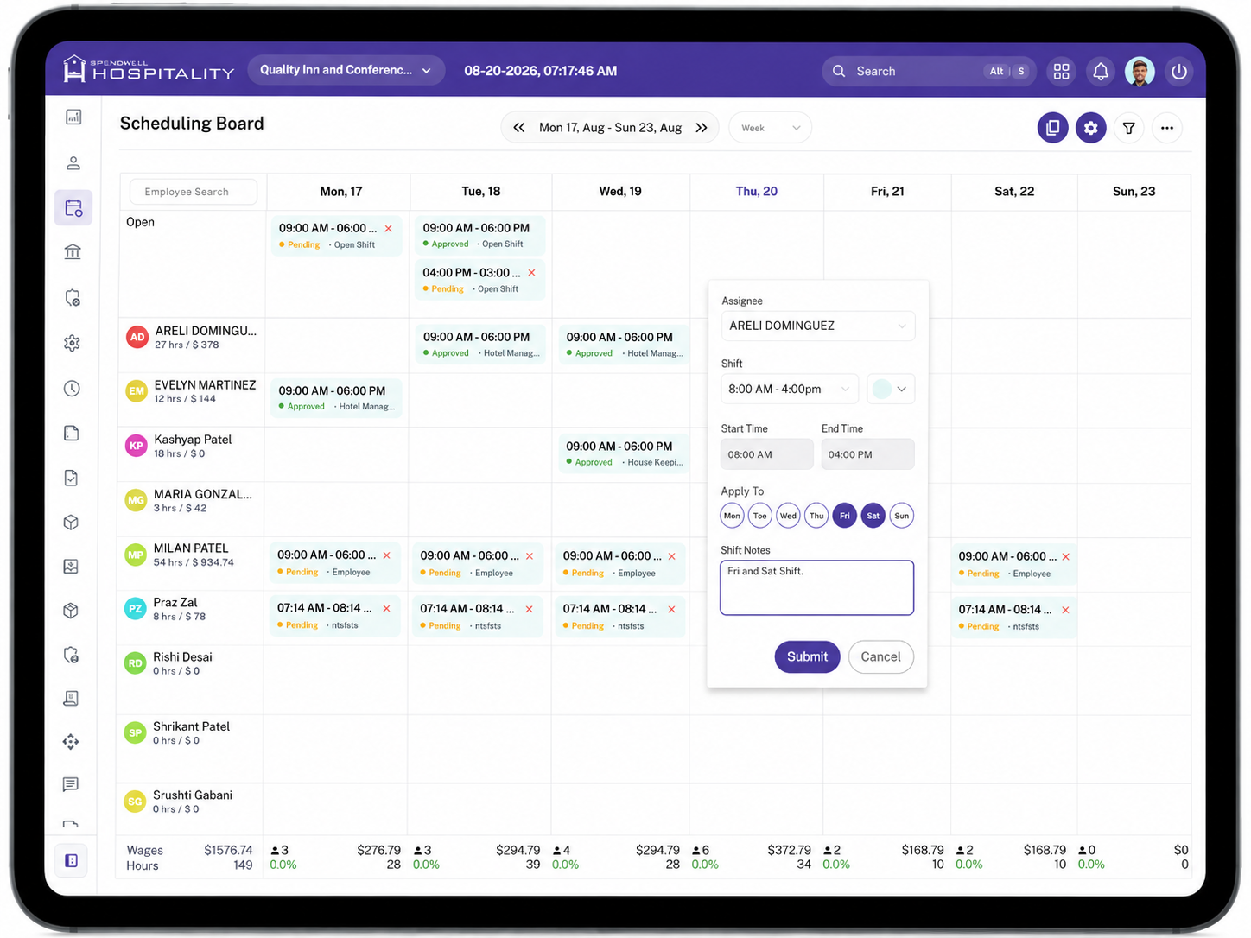
Task: Open the shift color picker dropdown
Action: (891, 389)
